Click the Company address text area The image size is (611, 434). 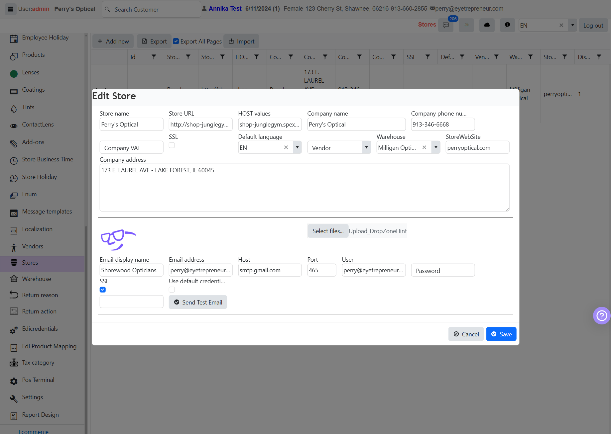coord(305,188)
